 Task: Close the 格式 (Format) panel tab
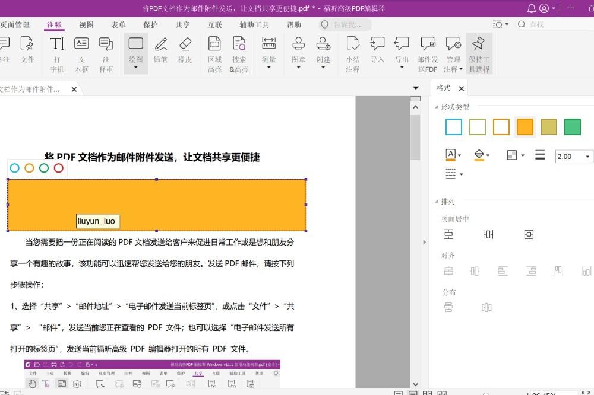(462, 88)
